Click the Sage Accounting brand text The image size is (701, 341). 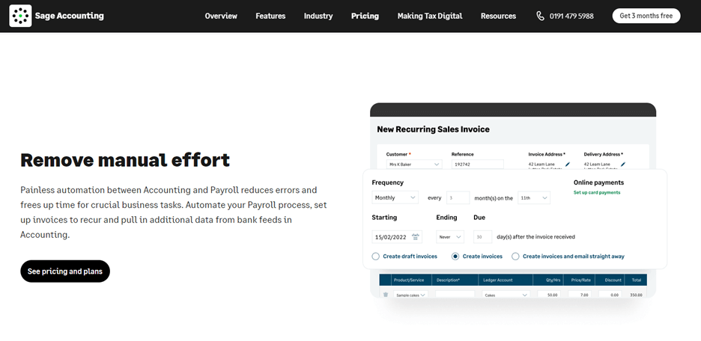[70, 16]
